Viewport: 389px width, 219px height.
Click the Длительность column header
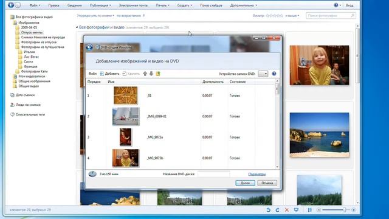pyautogui.click(x=213, y=82)
